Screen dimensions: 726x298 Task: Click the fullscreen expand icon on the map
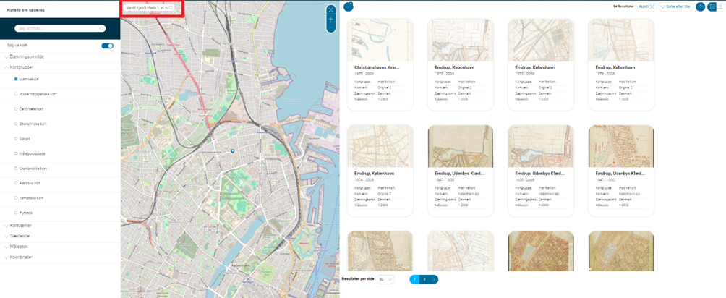coord(330,9)
